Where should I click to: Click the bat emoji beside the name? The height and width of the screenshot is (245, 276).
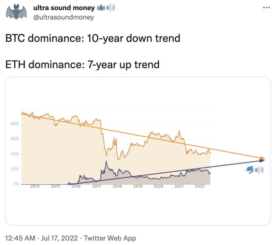coord(101,8)
